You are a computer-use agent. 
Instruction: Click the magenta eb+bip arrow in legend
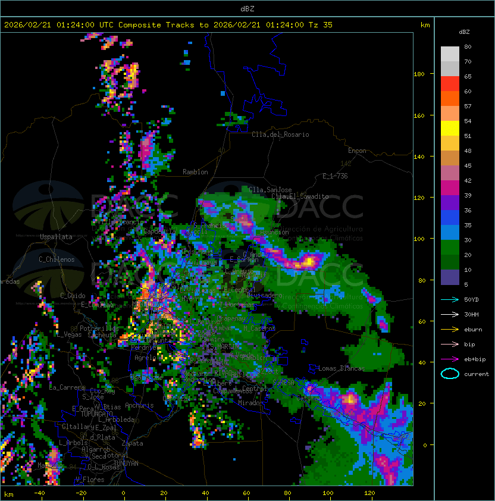point(450,359)
